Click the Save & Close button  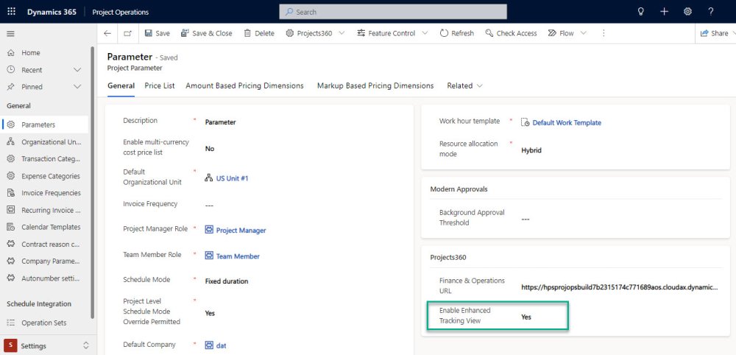(206, 33)
